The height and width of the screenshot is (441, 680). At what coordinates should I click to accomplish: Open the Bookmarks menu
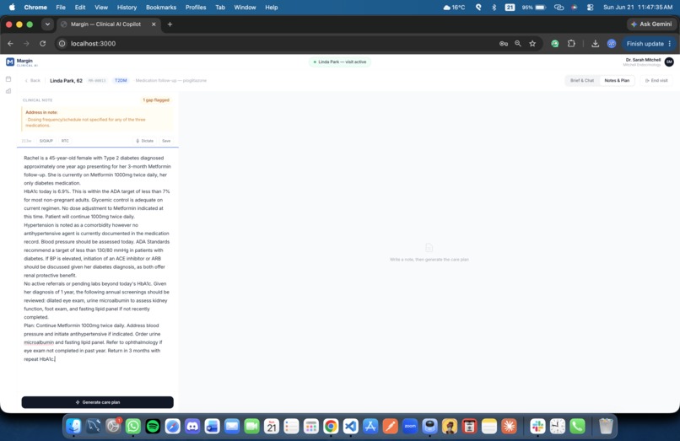click(x=161, y=8)
